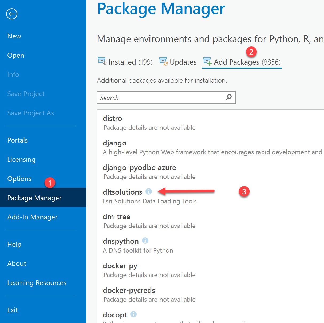Viewport: 324px width, 323px height.
Task: Click the Add Packages tab icon
Action: coord(207,61)
